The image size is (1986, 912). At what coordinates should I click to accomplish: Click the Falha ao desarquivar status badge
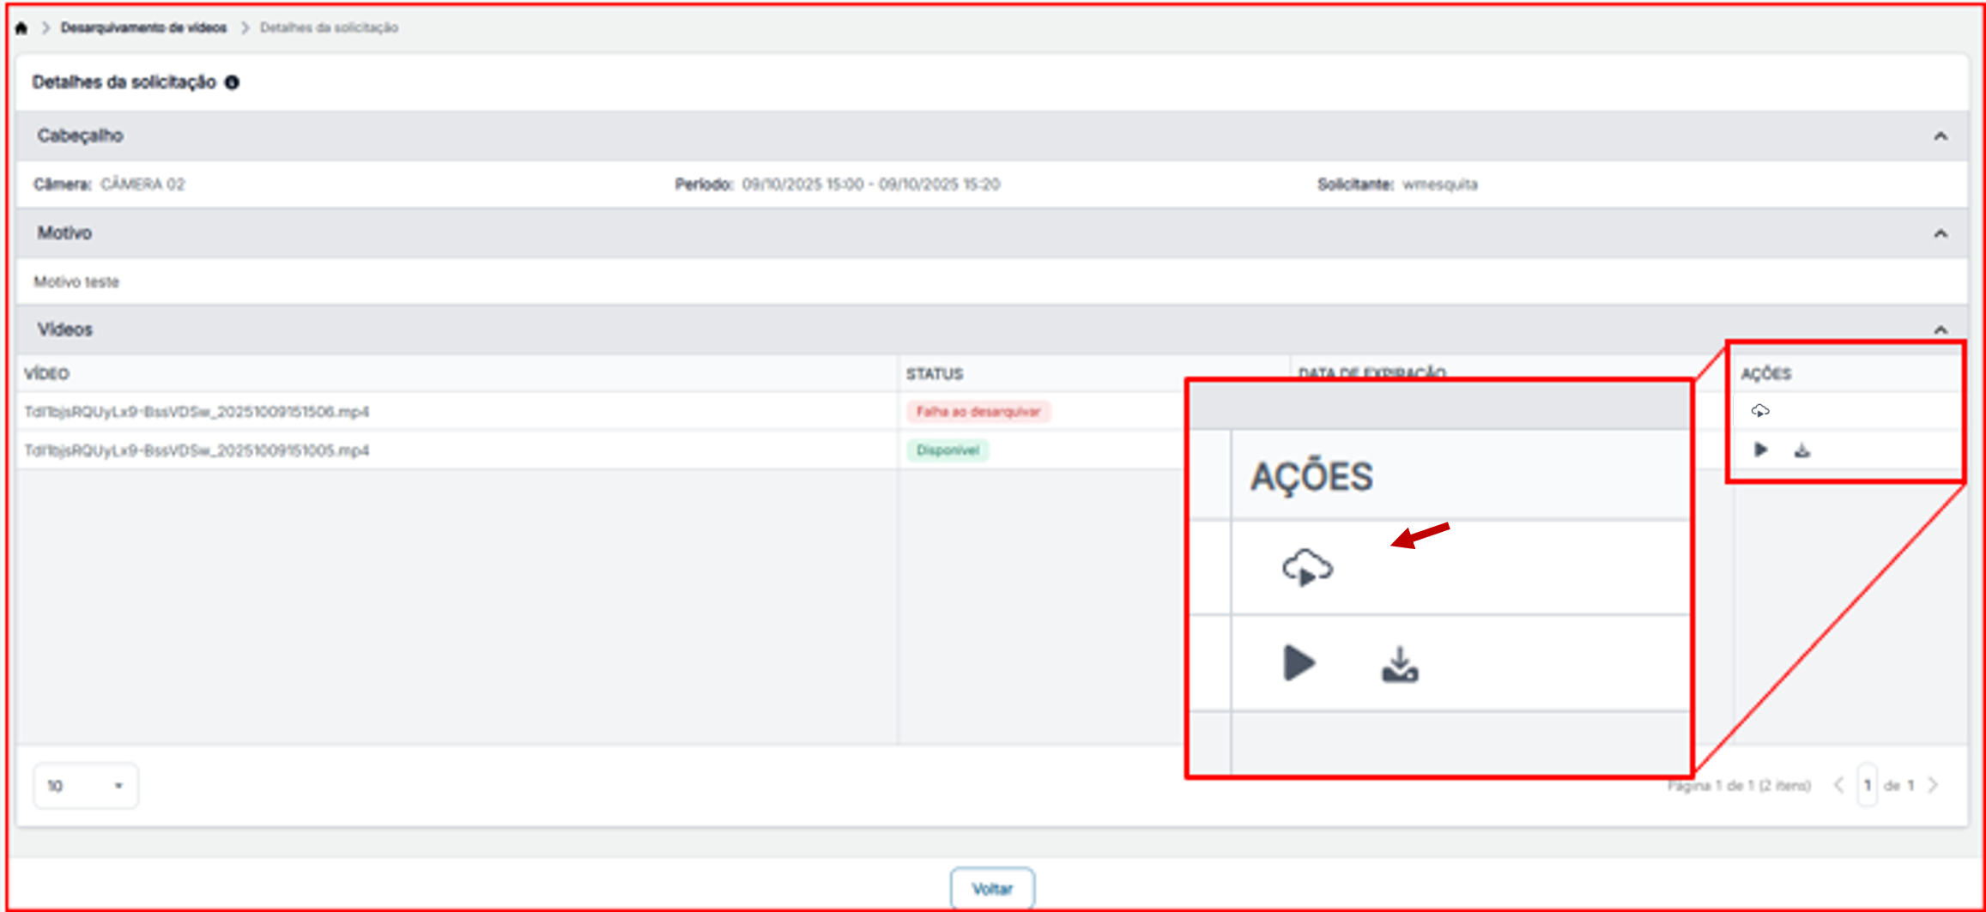pos(978,412)
